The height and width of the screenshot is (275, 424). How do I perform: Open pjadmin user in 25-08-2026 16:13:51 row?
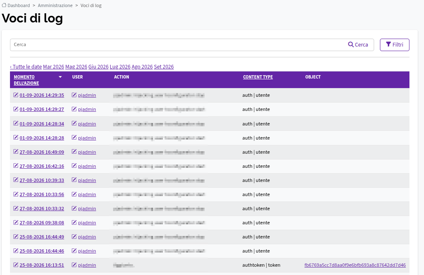87,265
